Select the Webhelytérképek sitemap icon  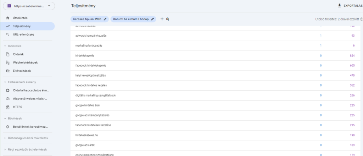coord(8,62)
